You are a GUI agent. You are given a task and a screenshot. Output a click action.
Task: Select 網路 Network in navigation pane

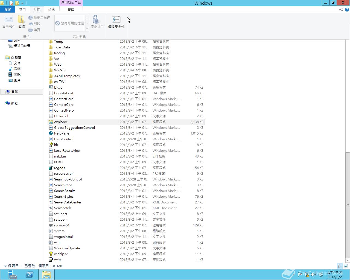[11, 103]
